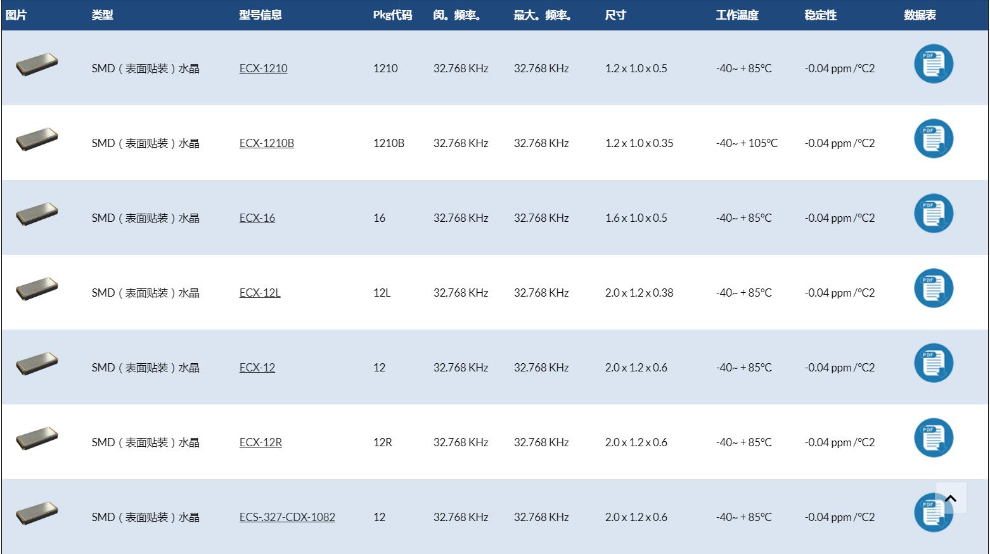Download the ECX-16 datasheet PDF
This screenshot has height=554, width=990.
tap(933, 214)
